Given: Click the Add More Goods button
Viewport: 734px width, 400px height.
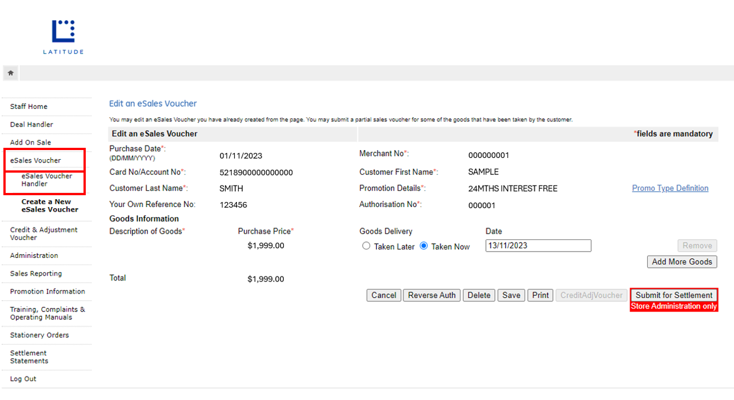Looking at the screenshot, I should click(x=682, y=262).
